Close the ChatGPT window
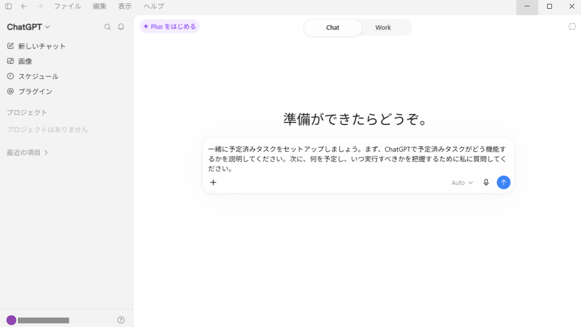Screen dimensions: 581x327 point(571,7)
